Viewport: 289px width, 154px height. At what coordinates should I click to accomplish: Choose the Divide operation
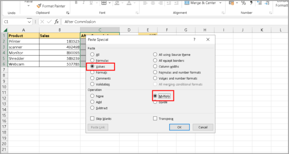pyautogui.click(x=160, y=102)
